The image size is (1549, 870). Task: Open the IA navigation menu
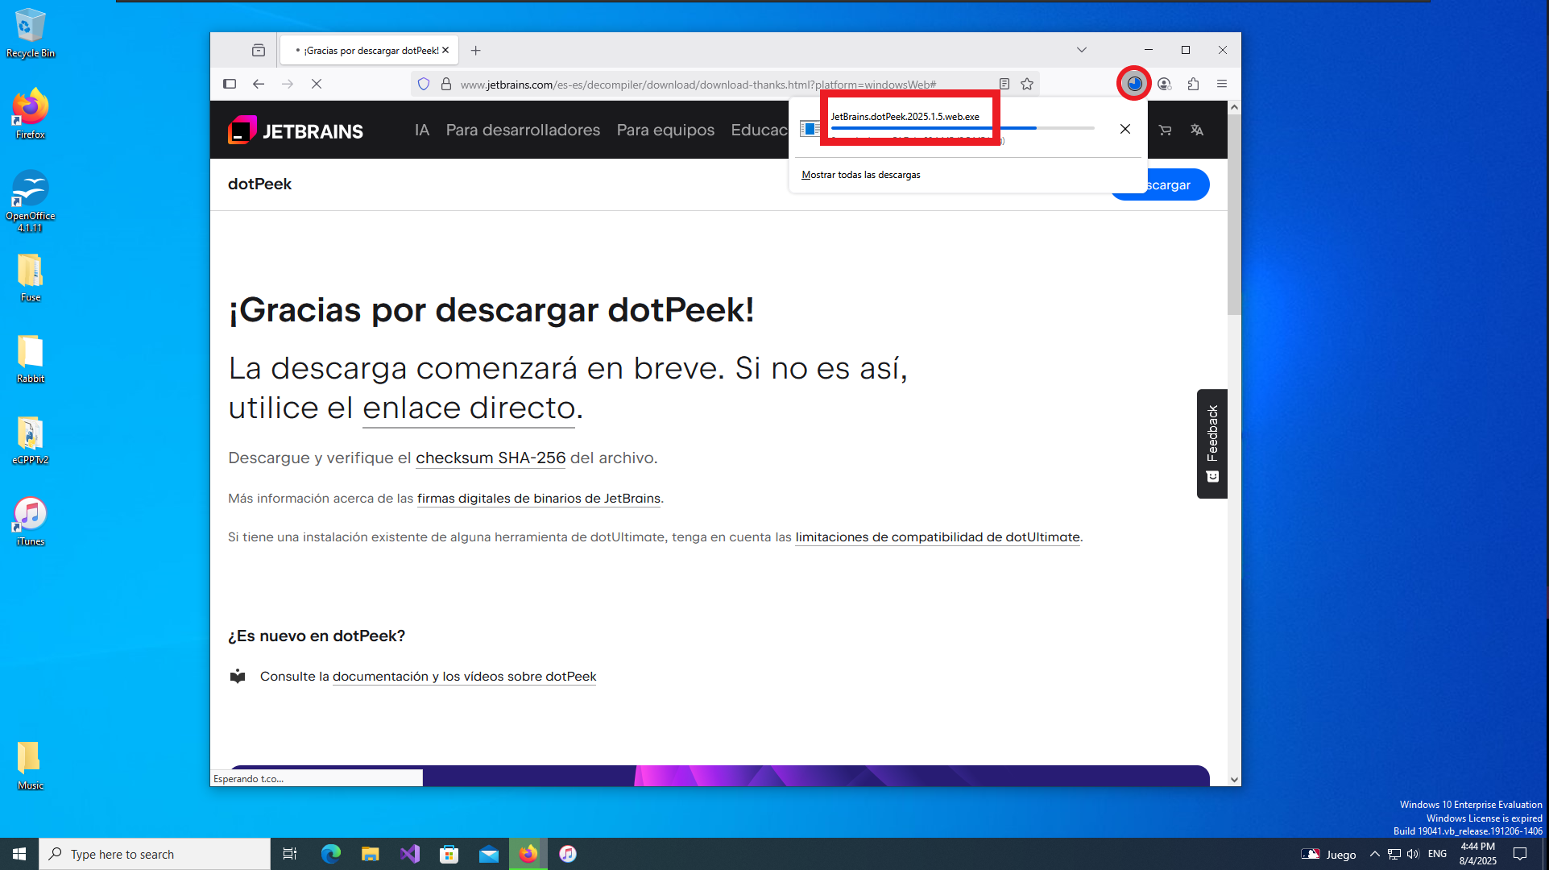point(422,130)
